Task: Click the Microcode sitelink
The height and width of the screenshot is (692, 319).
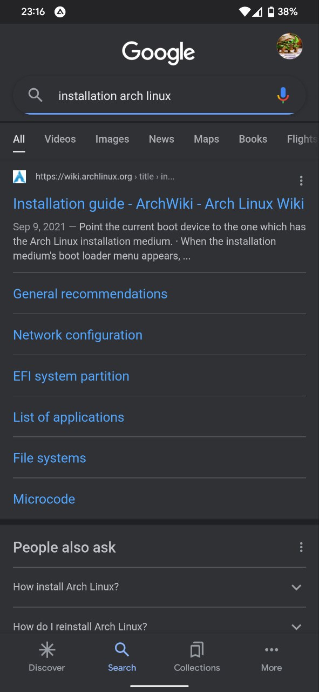Action: coord(44,499)
